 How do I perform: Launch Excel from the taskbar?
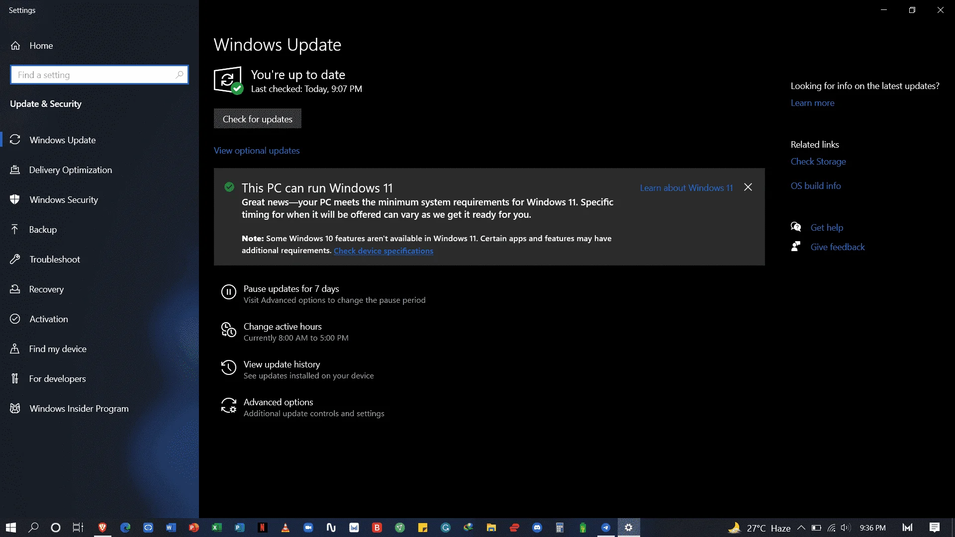pyautogui.click(x=217, y=528)
